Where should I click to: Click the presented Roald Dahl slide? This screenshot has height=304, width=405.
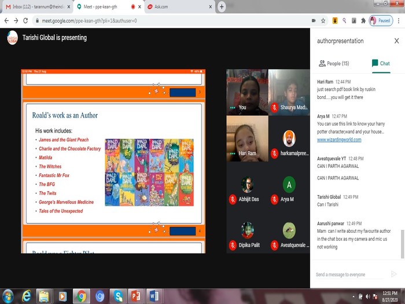(x=113, y=162)
